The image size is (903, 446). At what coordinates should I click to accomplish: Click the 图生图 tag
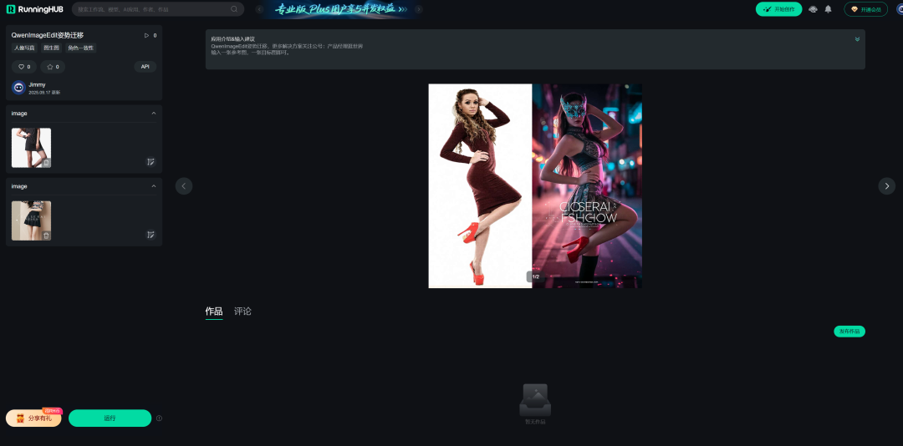51,48
